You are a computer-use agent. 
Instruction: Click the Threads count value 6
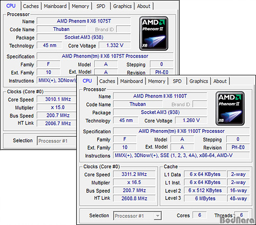click(241, 215)
